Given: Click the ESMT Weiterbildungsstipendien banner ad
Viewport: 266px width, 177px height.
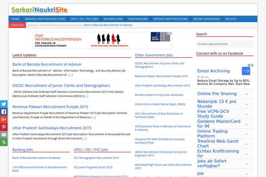Looking at the screenshot, I should point(102,40).
